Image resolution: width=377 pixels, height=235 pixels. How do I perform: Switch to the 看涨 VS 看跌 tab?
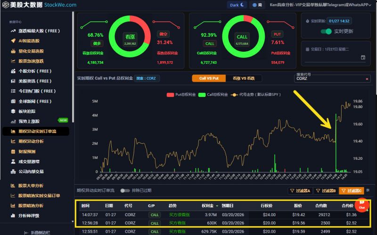(244, 78)
